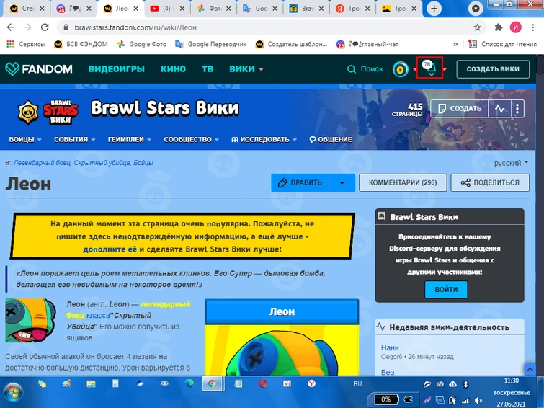544x408 pixels.
Task: Expand the ВИКИ dropdown menu
Action: pos(246,68)
